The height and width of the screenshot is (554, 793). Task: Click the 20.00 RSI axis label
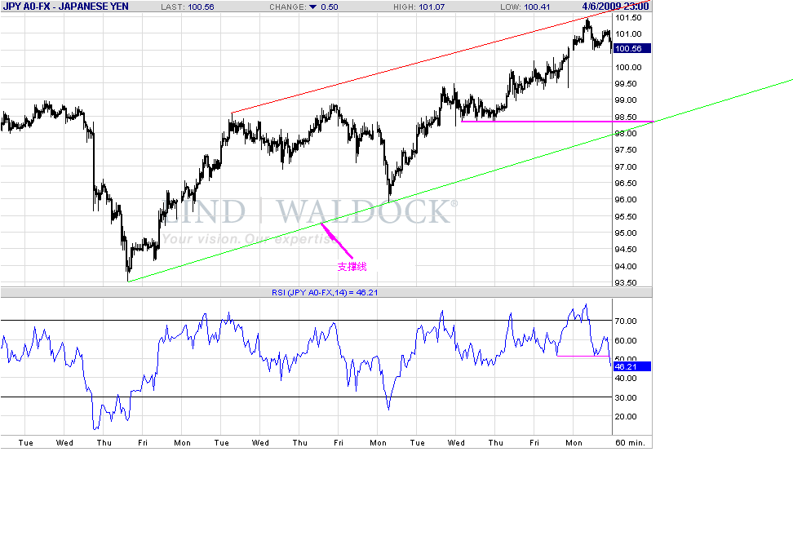626,417
